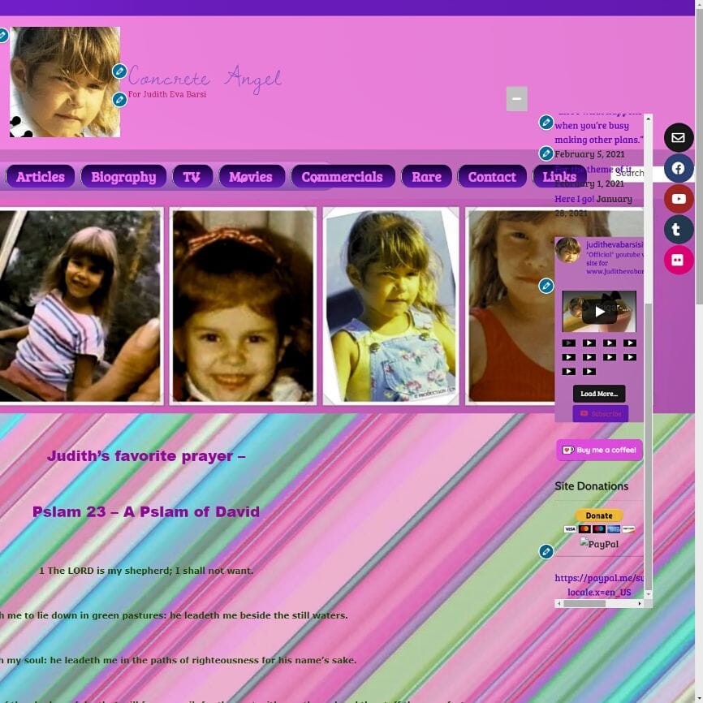Open the Flickr social icon
703x703 pixels.
(x=679, y=260)
